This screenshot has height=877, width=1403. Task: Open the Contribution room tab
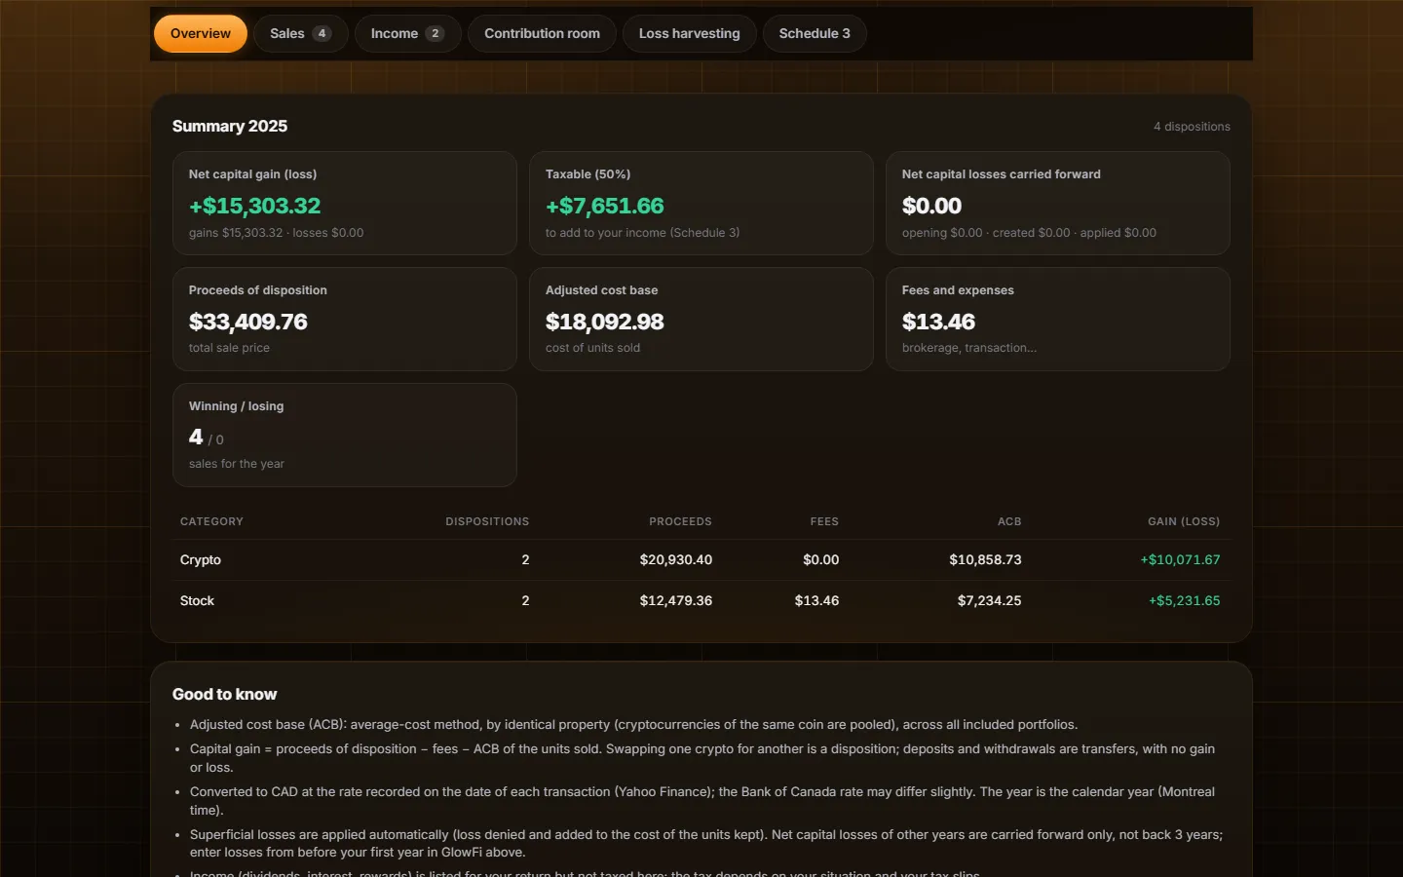[542, 33]
